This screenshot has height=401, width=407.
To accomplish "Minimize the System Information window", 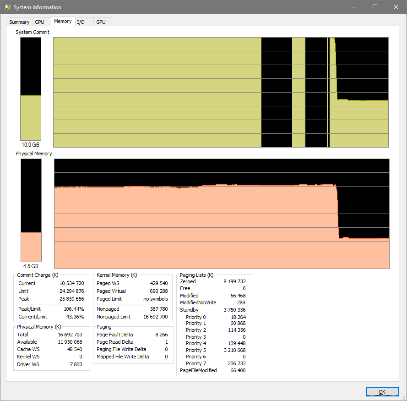I will click(354, 7).
